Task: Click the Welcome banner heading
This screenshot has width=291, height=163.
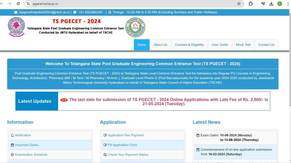Action: point(143,64)
